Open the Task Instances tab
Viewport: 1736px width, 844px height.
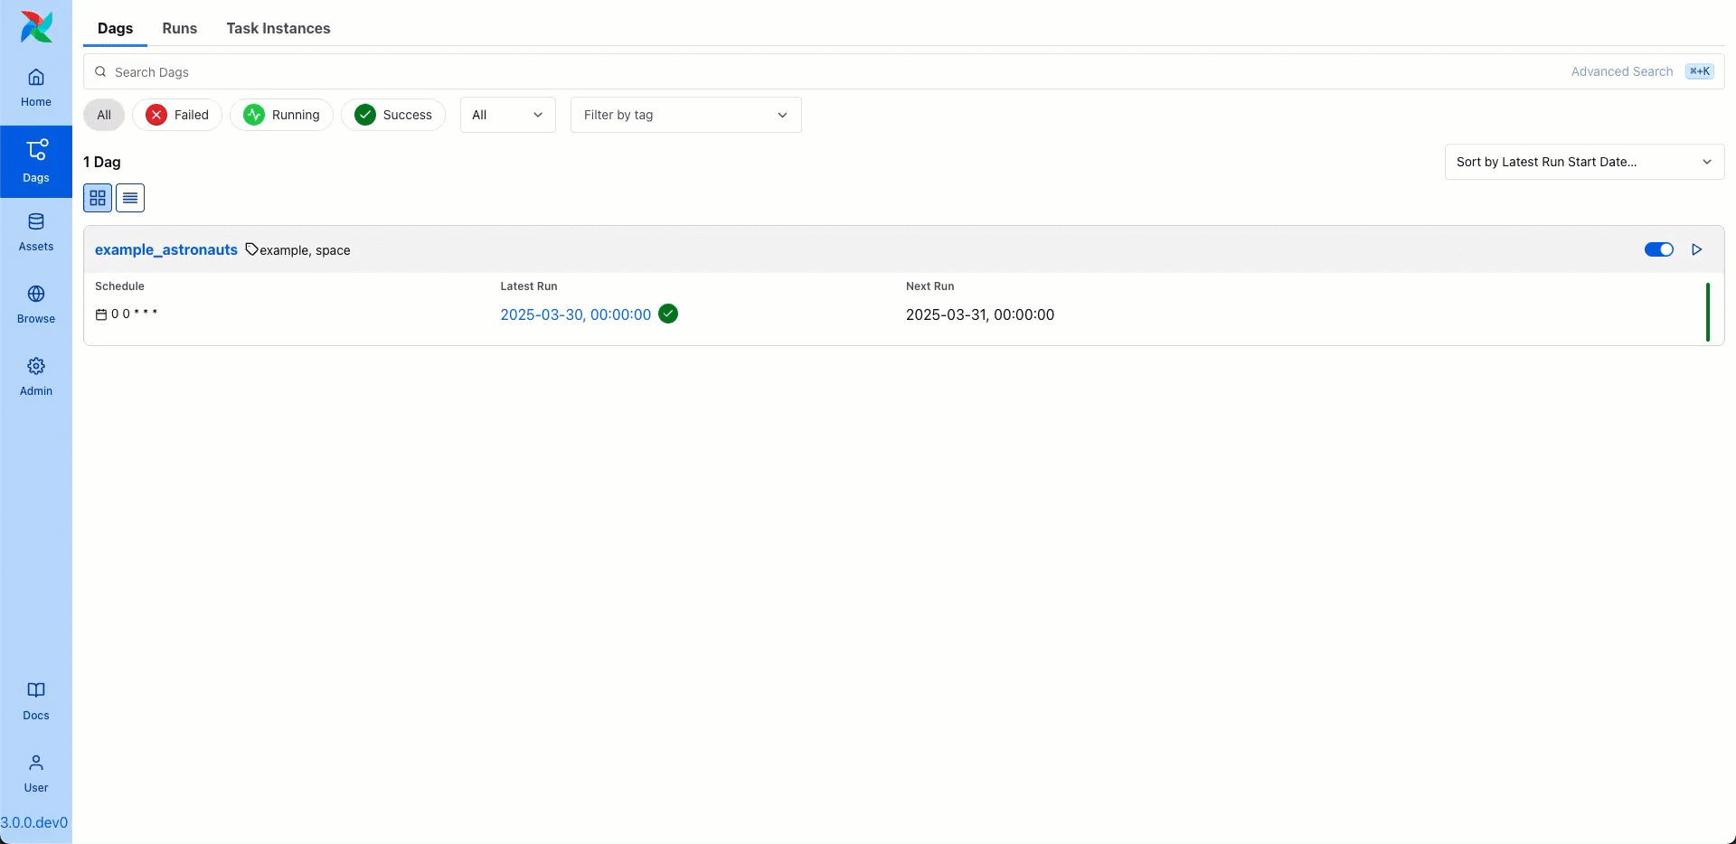[278, 28]
